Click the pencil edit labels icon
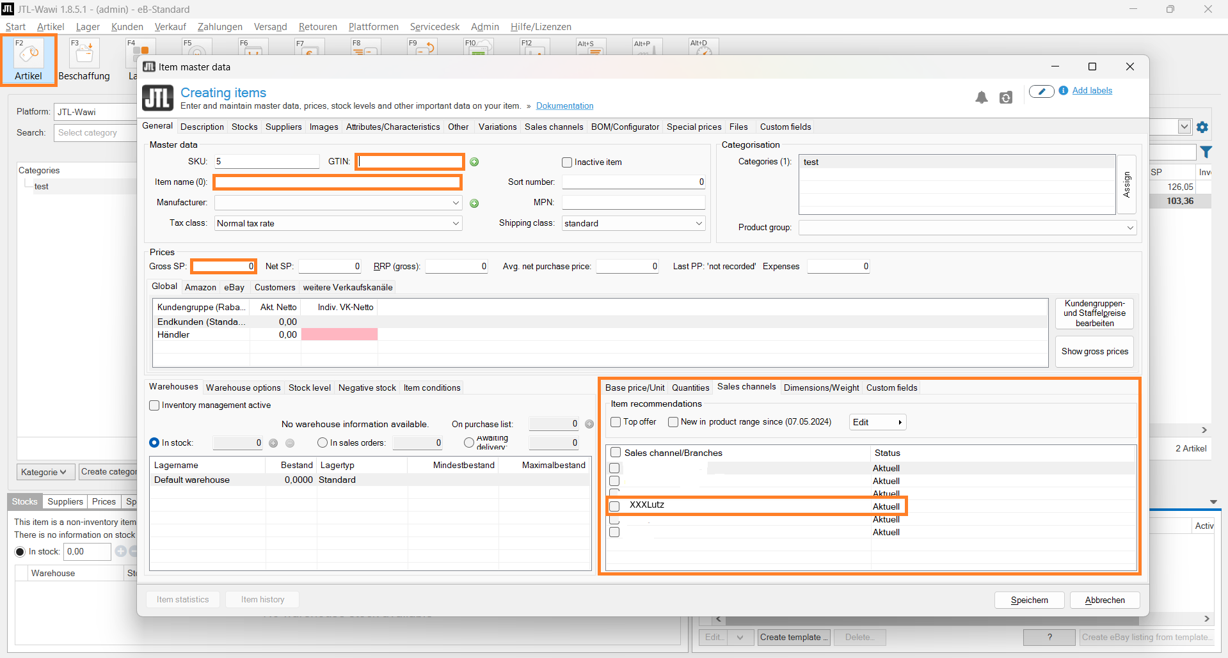The image size is (1228, 658). (x=1041, y=91)
